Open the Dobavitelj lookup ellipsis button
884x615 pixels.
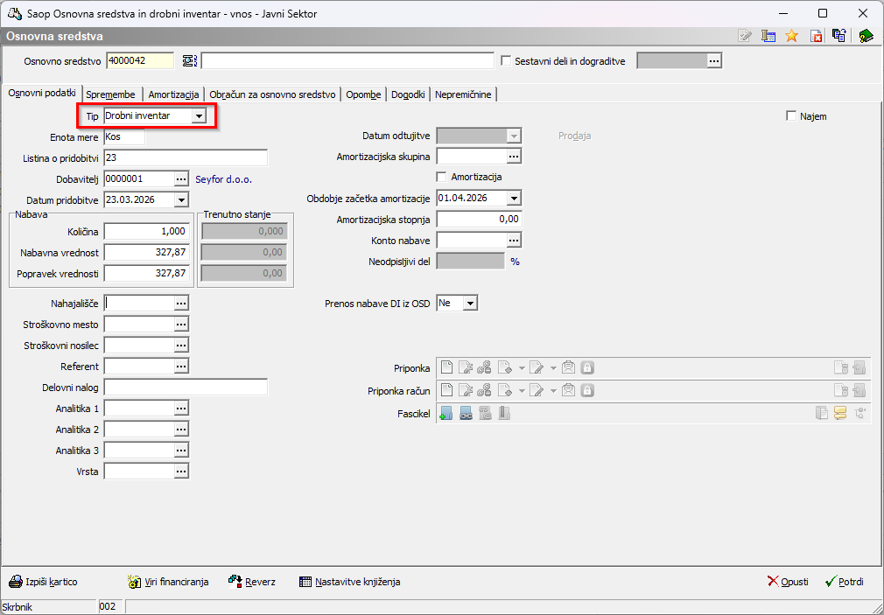pos(181,179)
